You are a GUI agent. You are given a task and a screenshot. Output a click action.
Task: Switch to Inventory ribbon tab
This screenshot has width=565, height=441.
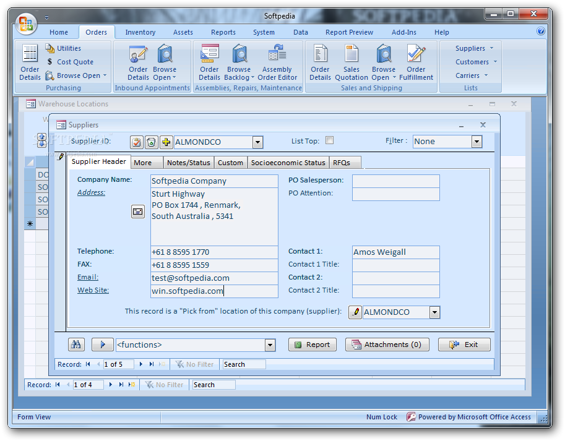click(x=140, y=32)
